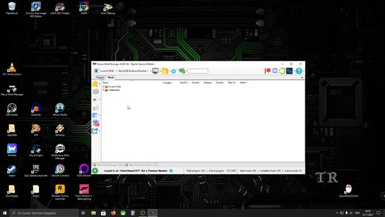385x217 pixels.
Task: Open the OBS Studio desktop icon
Action: pyautogui.click(x=12, y=110)
